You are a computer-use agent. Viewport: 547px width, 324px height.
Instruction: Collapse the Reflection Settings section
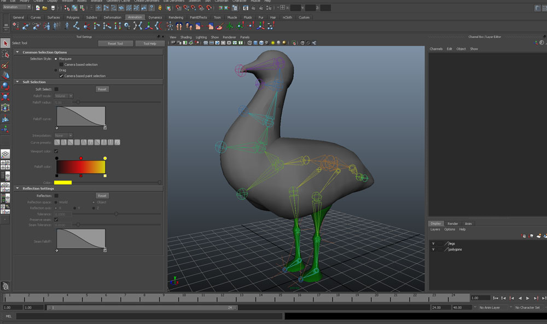point(18,188)
